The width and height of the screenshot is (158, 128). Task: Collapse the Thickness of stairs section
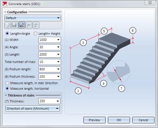tap(6, 95)
